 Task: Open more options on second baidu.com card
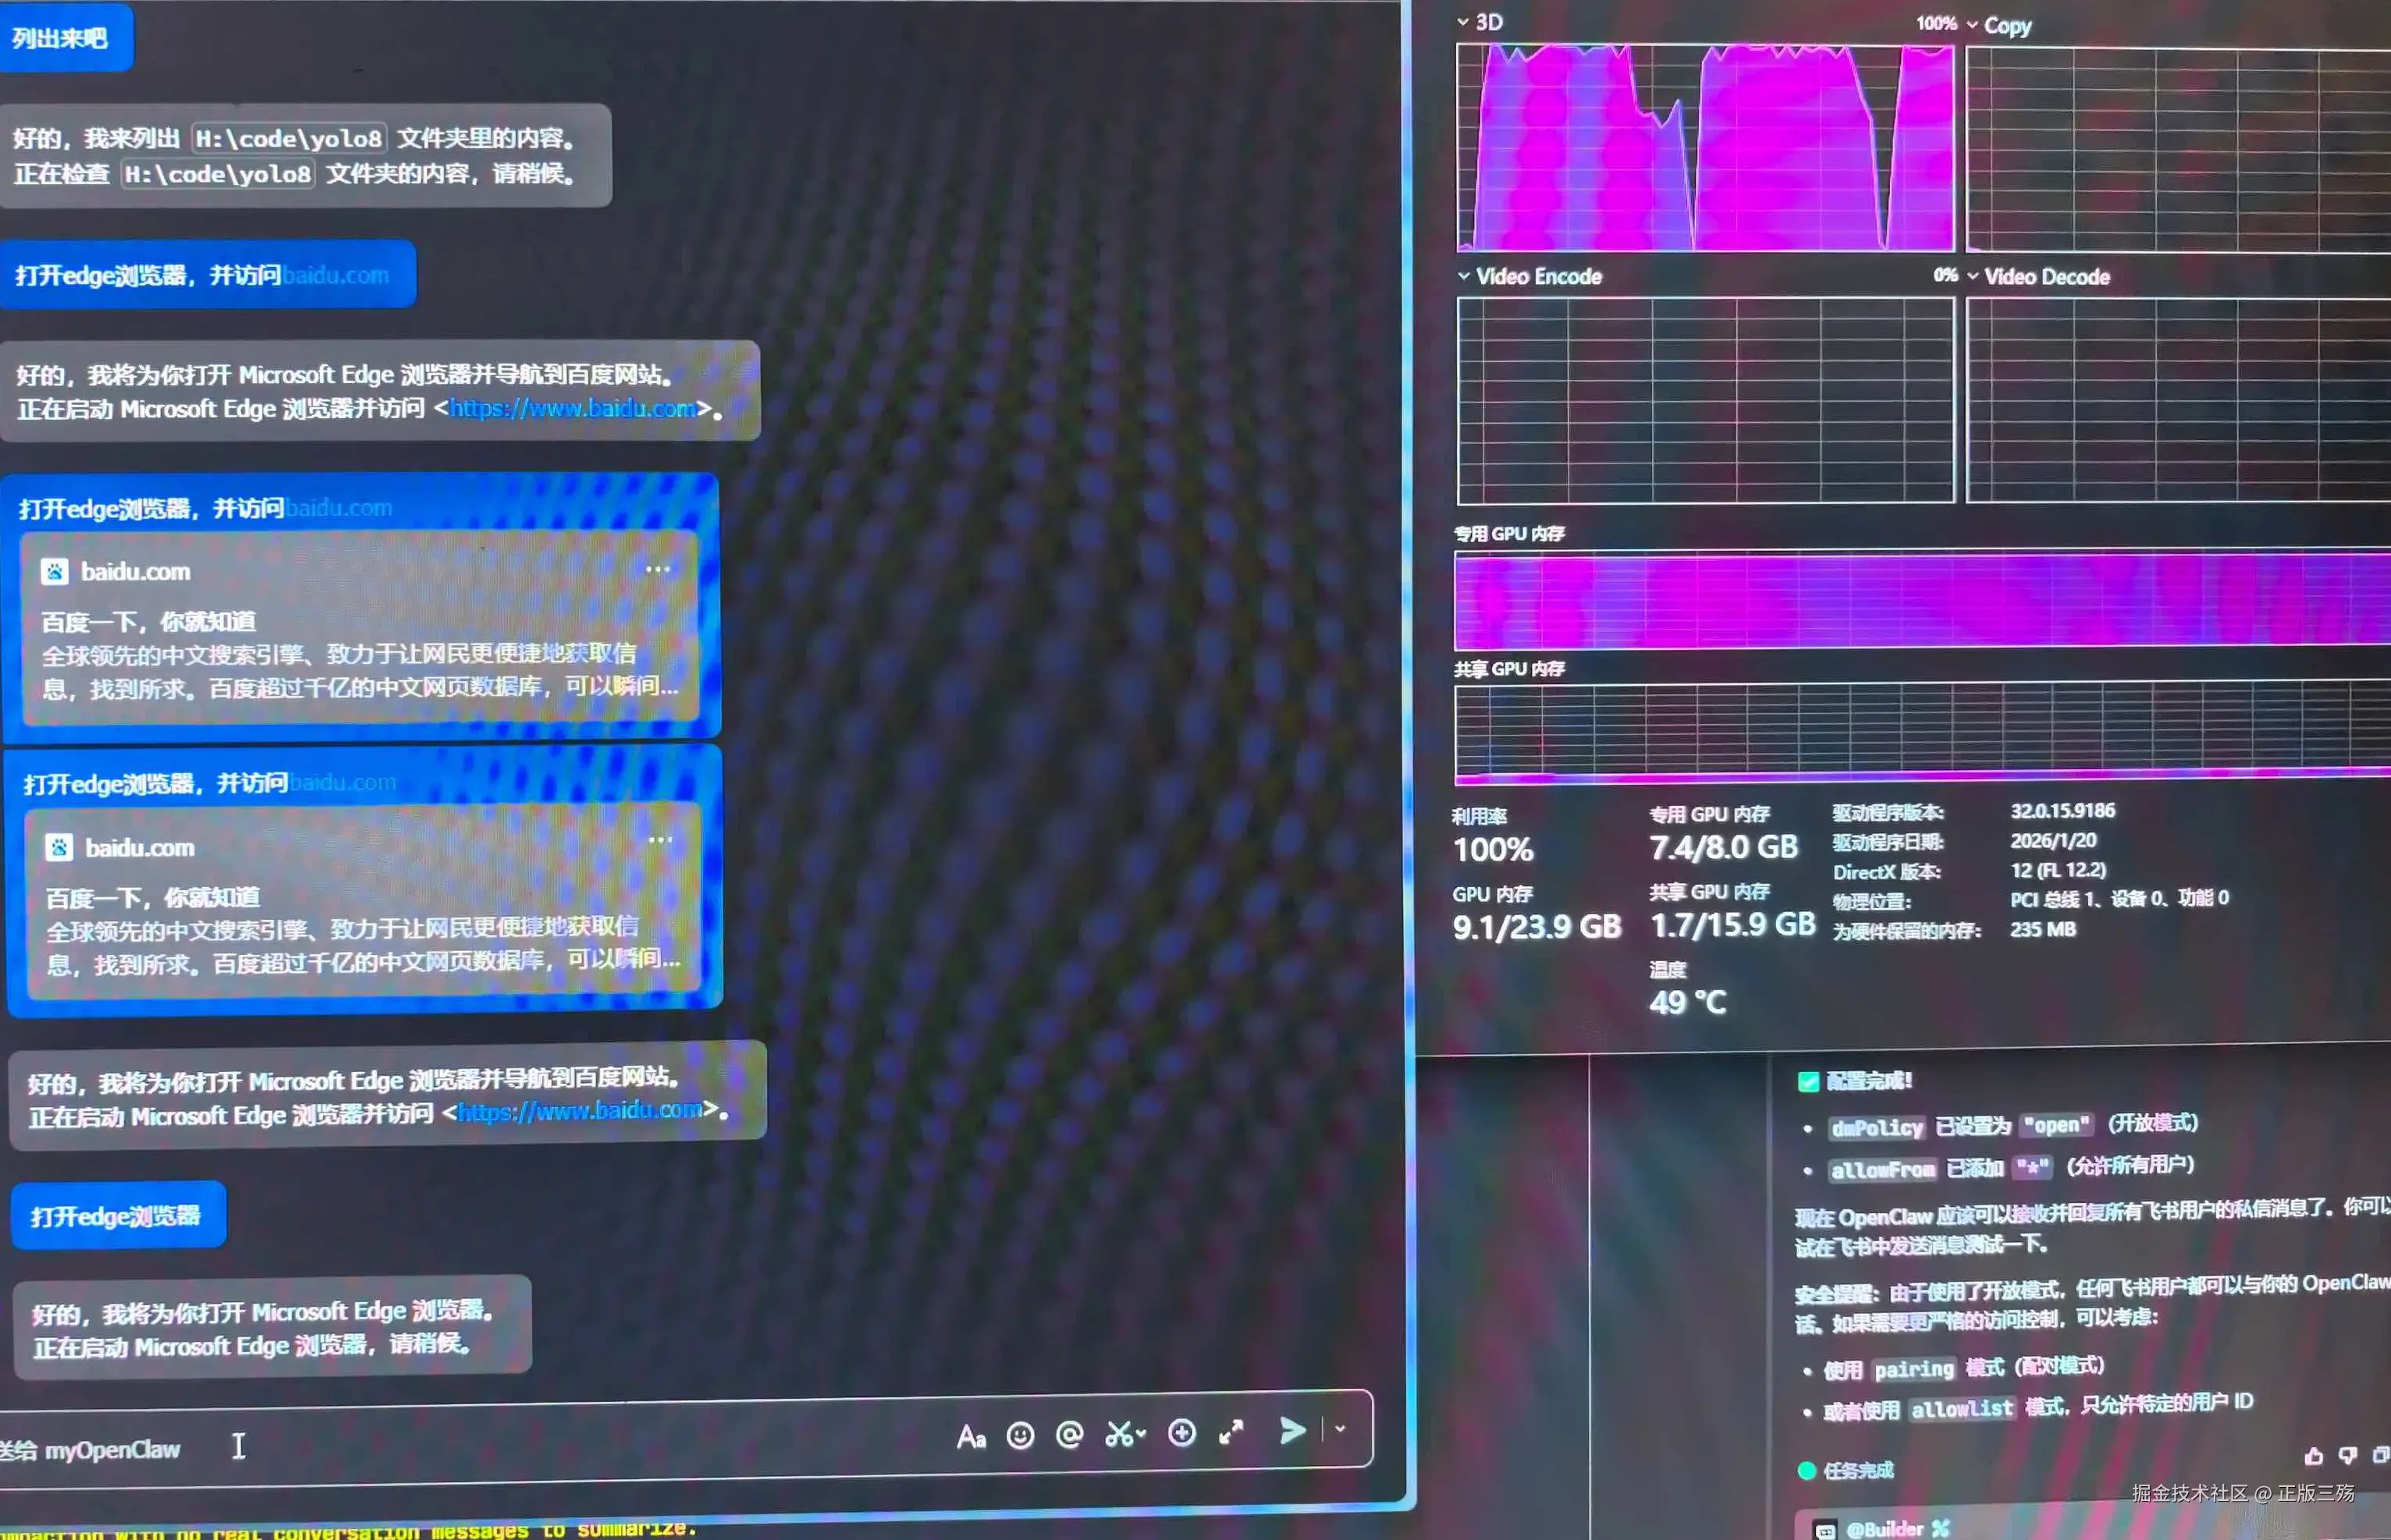(x=660, y=840)
